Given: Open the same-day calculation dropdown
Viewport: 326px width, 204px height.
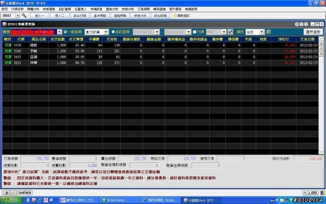Looking at the screenshot, I should pyautogui.click(x=106, y=32).
